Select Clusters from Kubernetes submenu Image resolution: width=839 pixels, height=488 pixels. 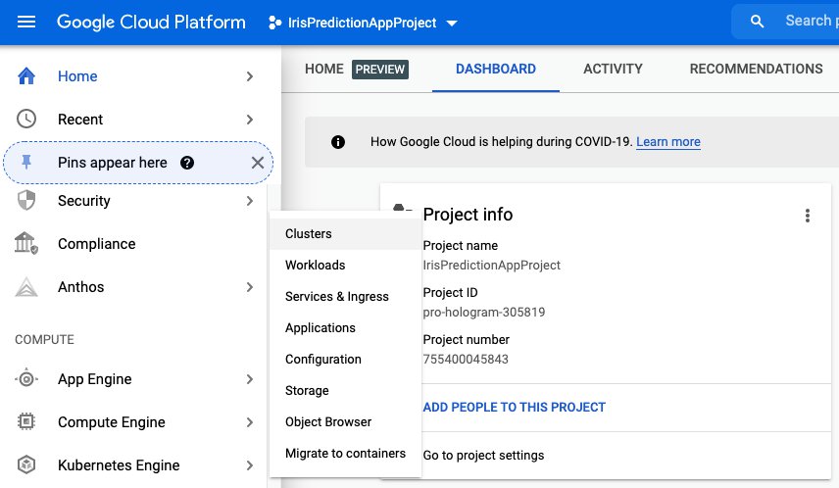point(308,234)
